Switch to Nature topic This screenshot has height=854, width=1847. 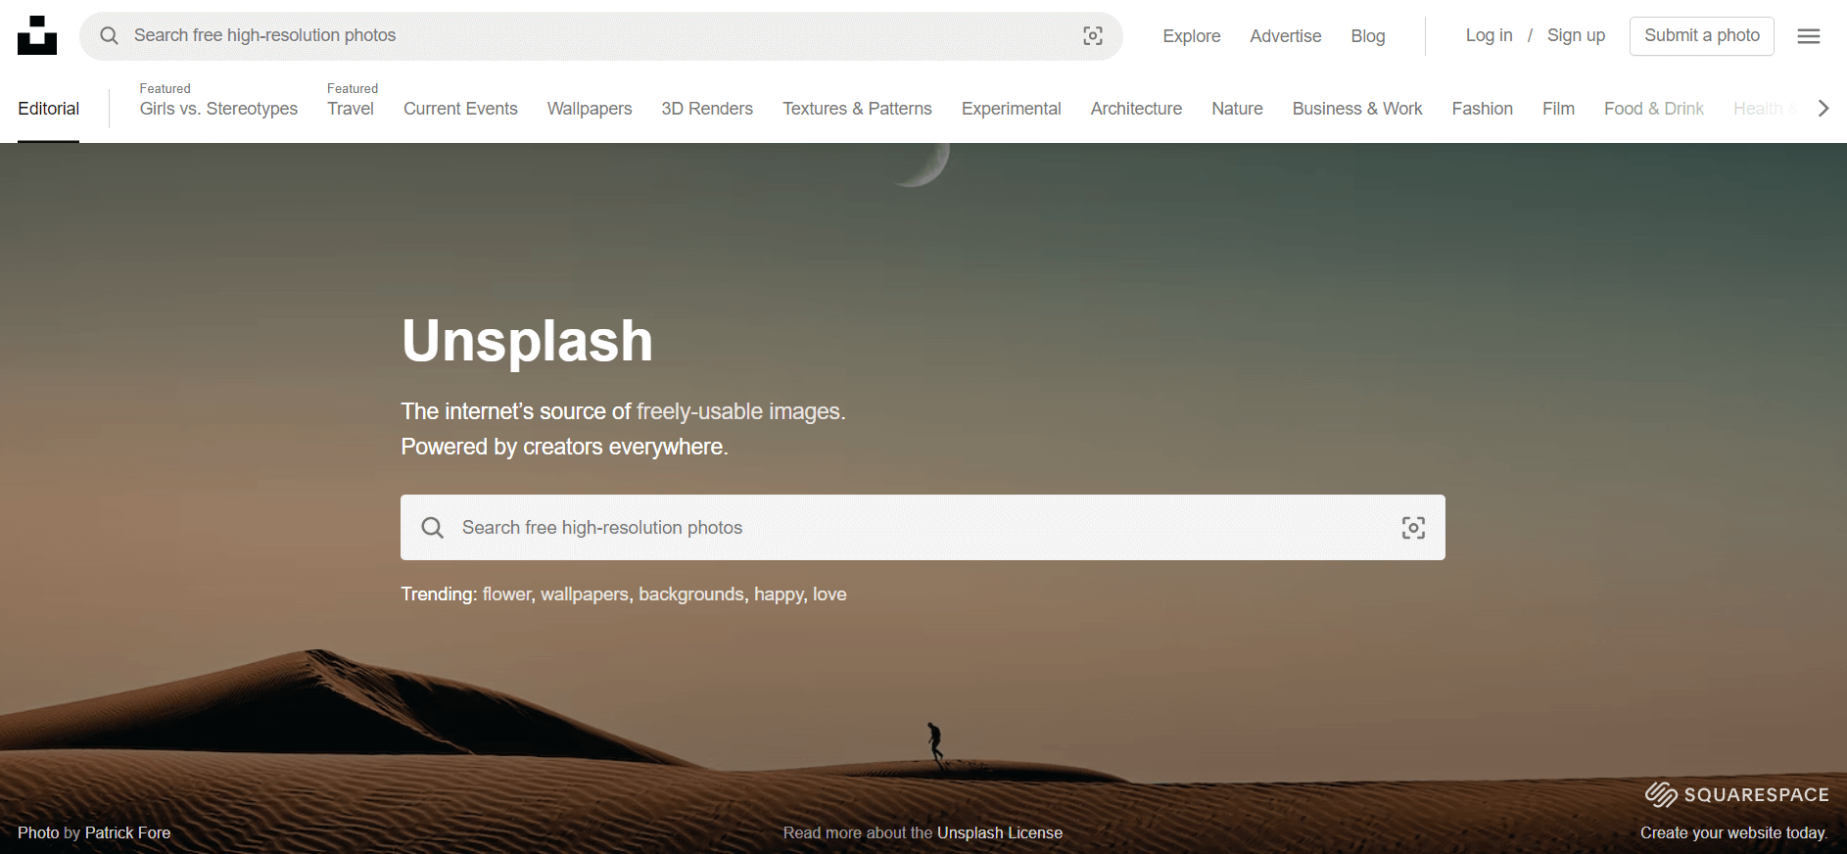1237,109
